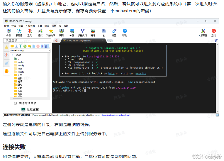Open the 设置 menu in menu bar

[x=54, y=26]
